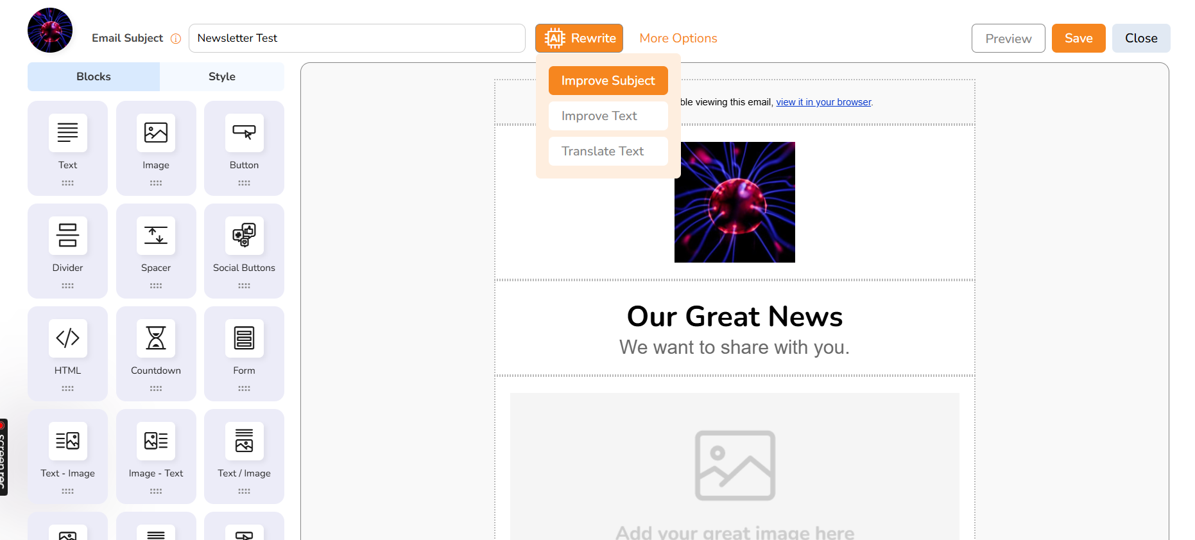
Task: Click the We want to share with you text
Action: coord(735,347)
